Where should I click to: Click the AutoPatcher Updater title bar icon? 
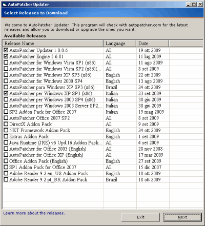pyautogui.click(x=5, y=5)
